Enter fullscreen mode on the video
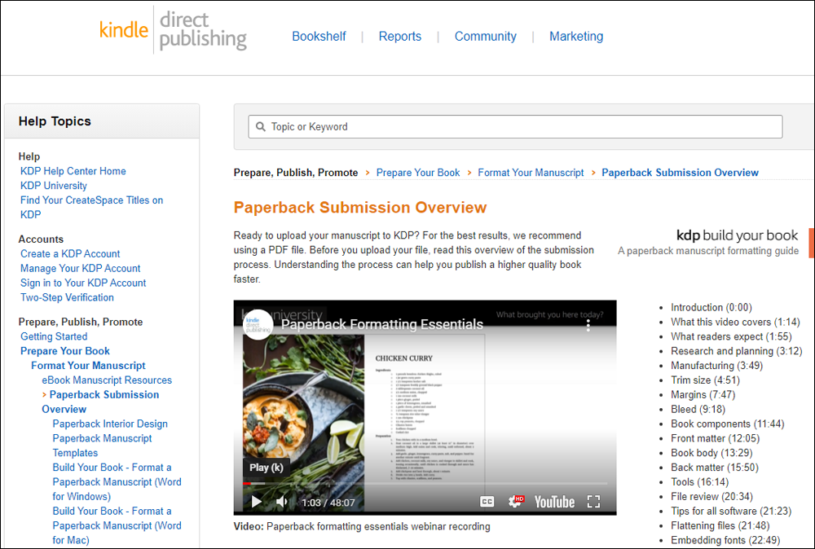This screenshot has width=815, height=549. 593,502
